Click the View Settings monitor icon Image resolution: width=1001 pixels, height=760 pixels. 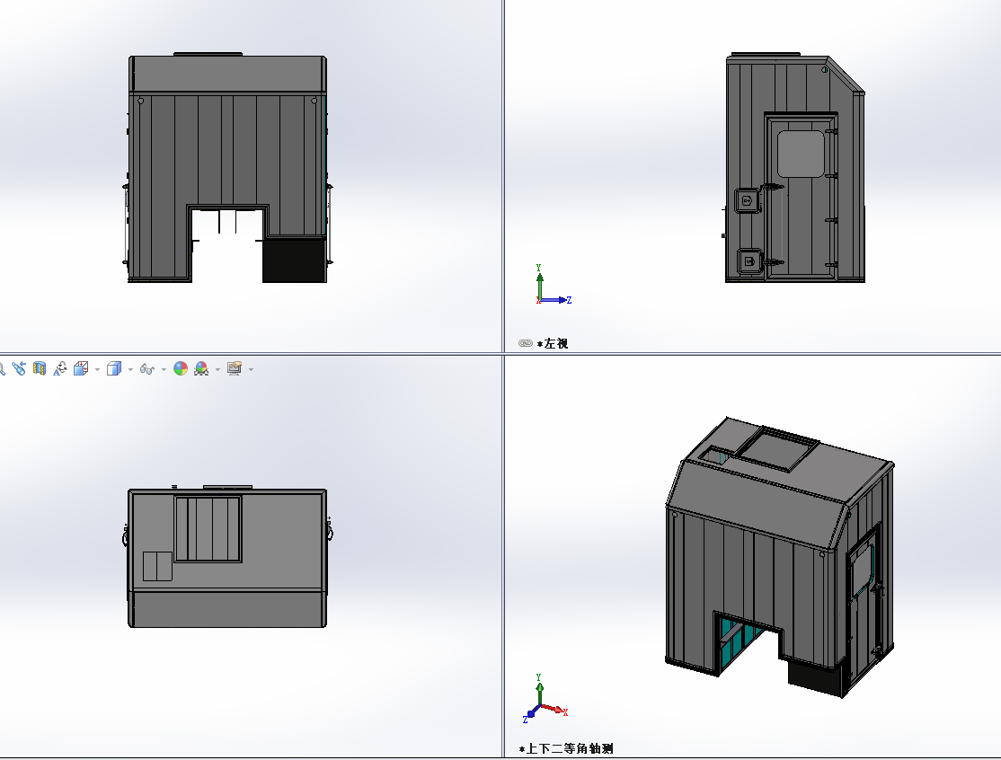tap(235, 368)
